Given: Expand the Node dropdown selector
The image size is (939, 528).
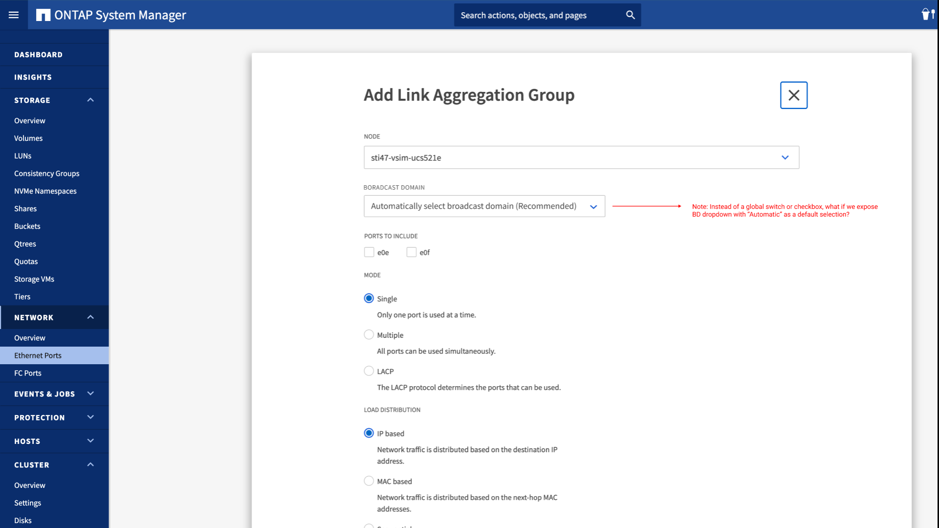Looking at the screenshot, I should [x=785, y=156].
